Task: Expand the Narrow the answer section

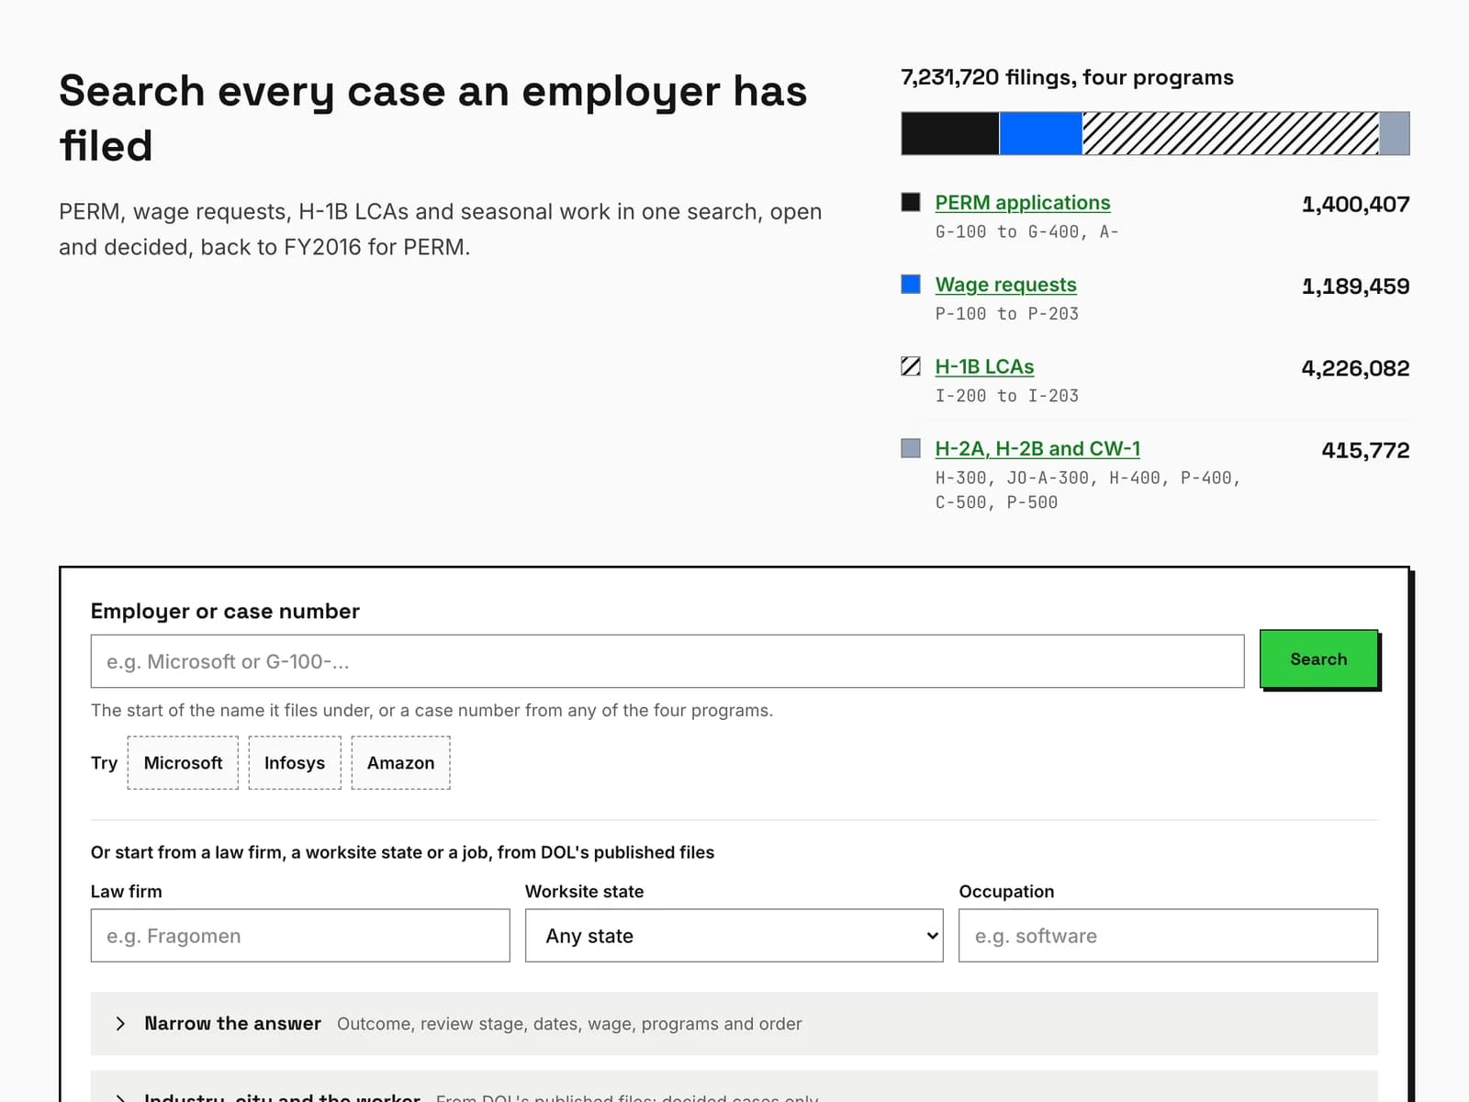Action: coord(734,1023)
